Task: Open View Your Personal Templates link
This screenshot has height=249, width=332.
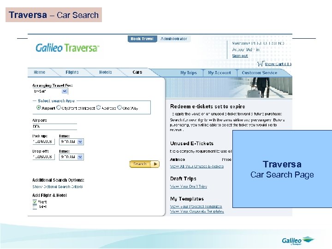Action: pyautogui.click(x=196, y=207)
